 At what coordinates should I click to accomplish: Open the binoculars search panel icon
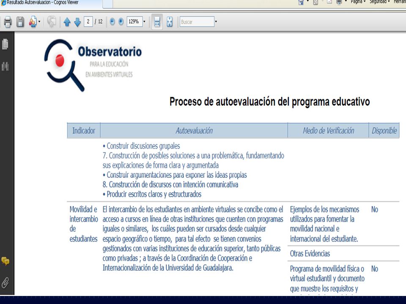coord(5,66)
